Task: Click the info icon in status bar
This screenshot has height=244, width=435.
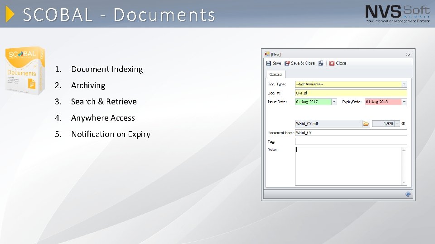Action: [x=408, y=194]
